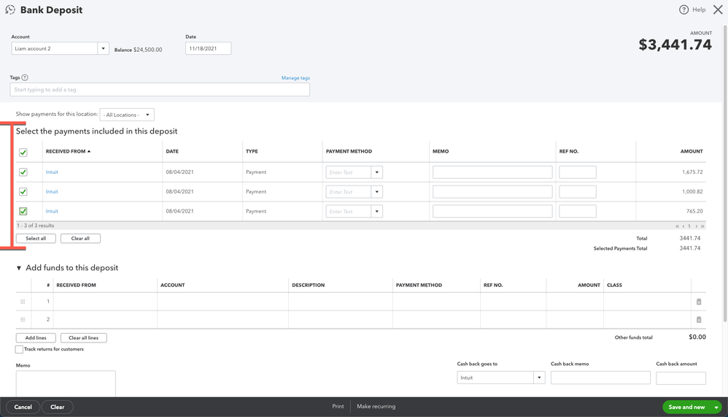Click the Cash back amount field
The width and height of the screenshot is (728, 417).
[x=681, y=378]
